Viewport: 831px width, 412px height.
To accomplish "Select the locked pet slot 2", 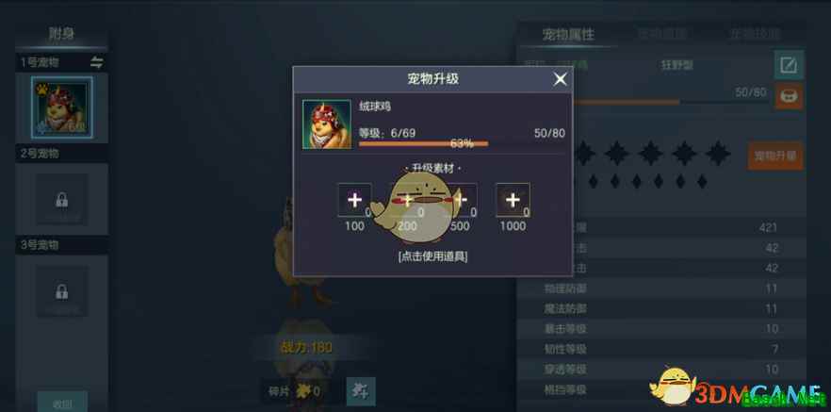I will [x=62, y=199].
